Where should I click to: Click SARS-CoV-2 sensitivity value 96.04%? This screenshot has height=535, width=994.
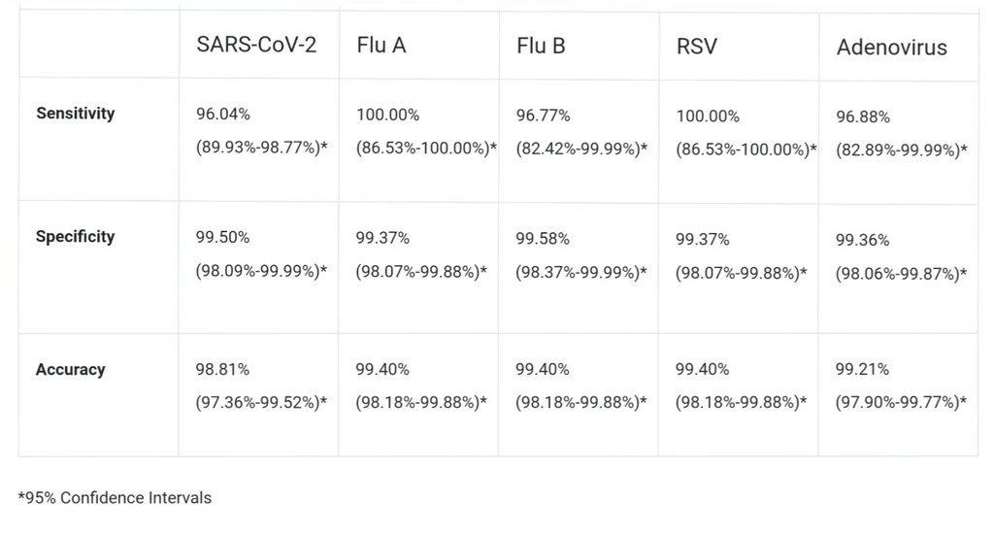click(223, 115)
